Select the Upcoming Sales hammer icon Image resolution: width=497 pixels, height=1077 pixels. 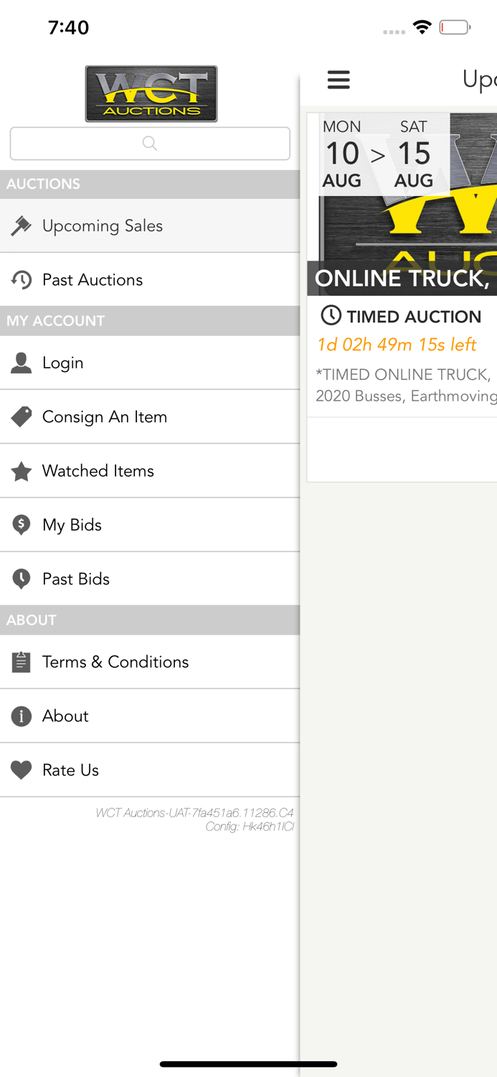tap(22, 225)
